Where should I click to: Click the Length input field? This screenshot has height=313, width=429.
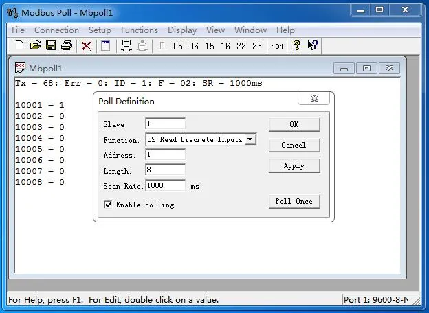[x=165, y=170]
